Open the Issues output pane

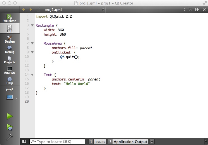(98, 142)
